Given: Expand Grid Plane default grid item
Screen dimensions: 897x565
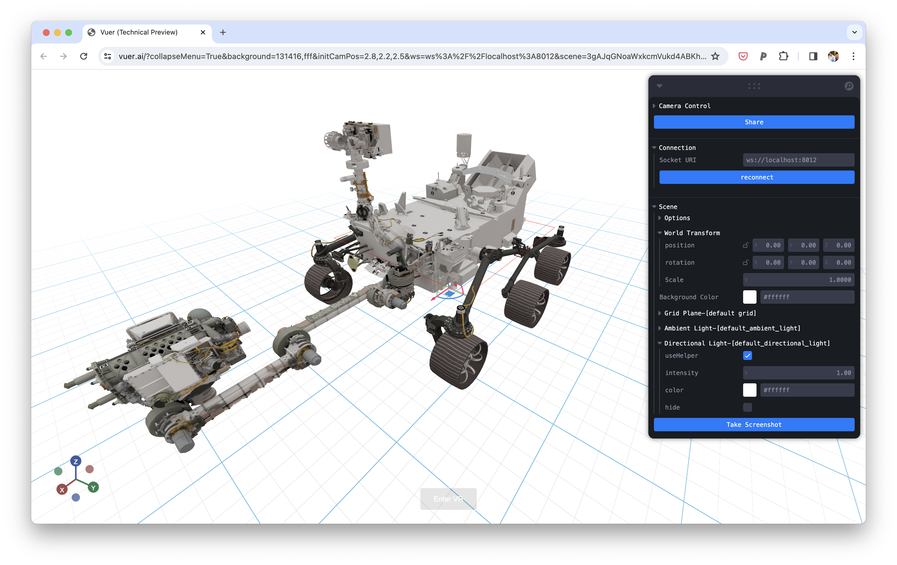Looking at the screenshot, I should (x=710, y=313).
